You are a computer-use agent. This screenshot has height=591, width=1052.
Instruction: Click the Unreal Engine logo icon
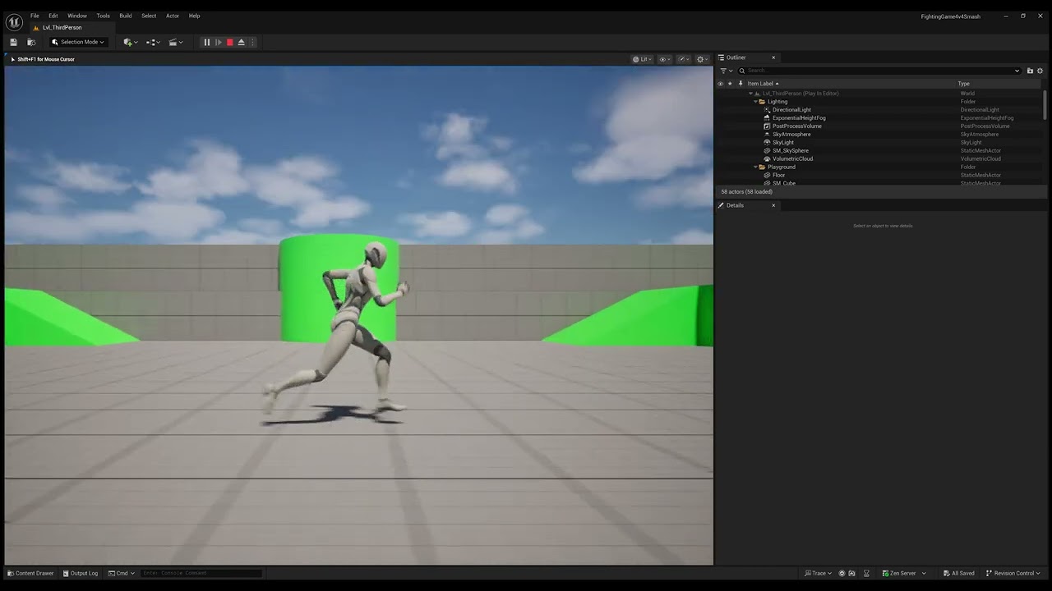click(x=14, y=22)
